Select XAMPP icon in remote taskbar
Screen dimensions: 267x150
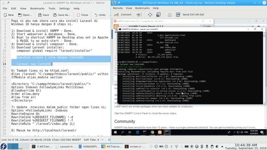[160, 132]
